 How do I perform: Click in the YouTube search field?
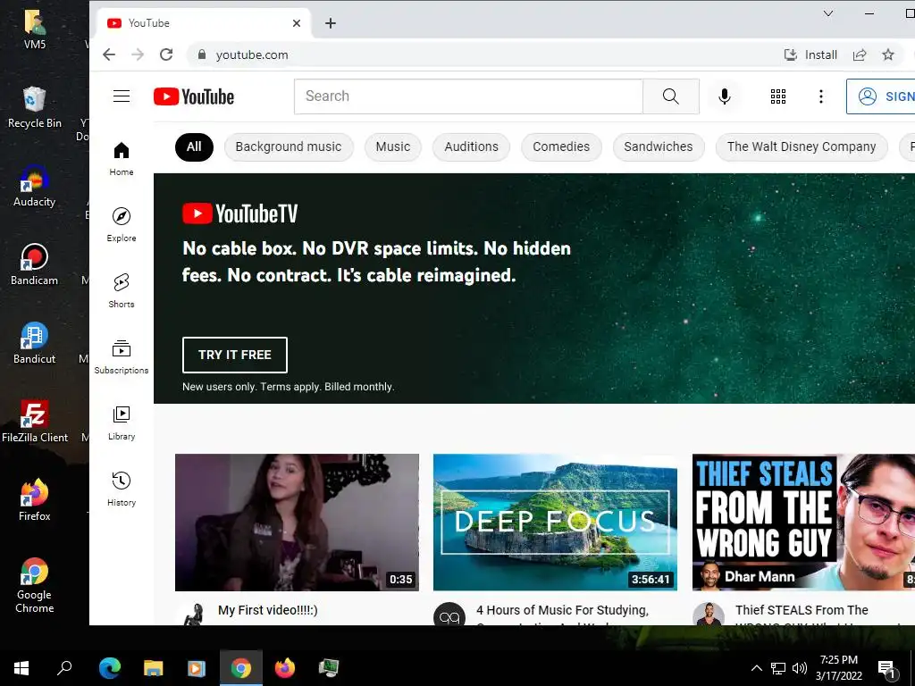coord(468,96)
